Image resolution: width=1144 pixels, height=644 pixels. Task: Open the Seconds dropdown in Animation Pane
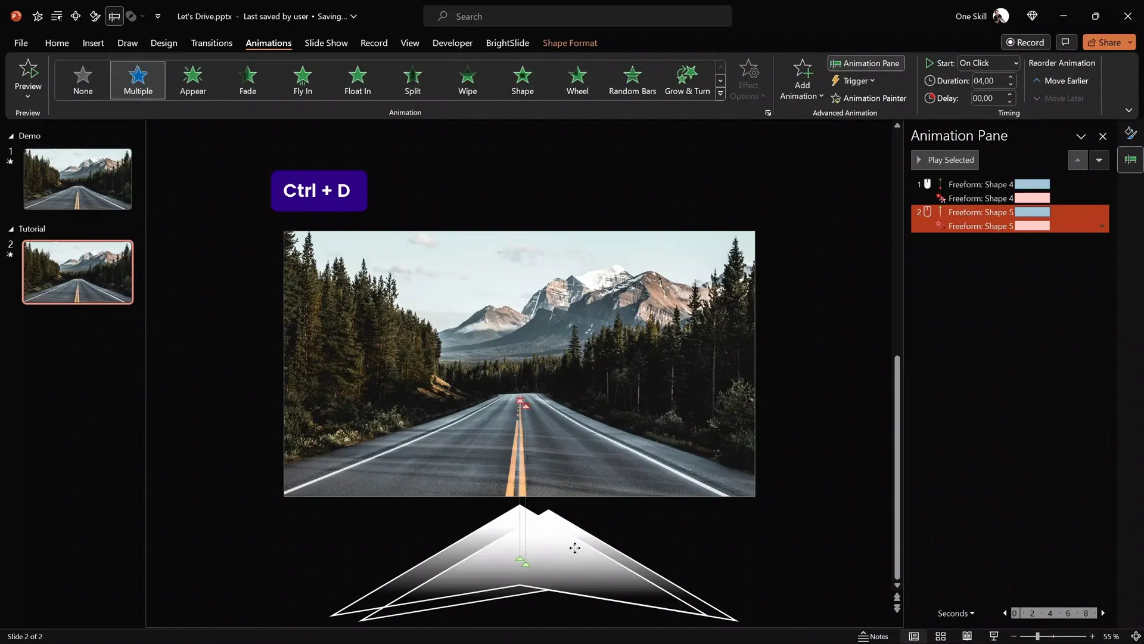[956, 613]
